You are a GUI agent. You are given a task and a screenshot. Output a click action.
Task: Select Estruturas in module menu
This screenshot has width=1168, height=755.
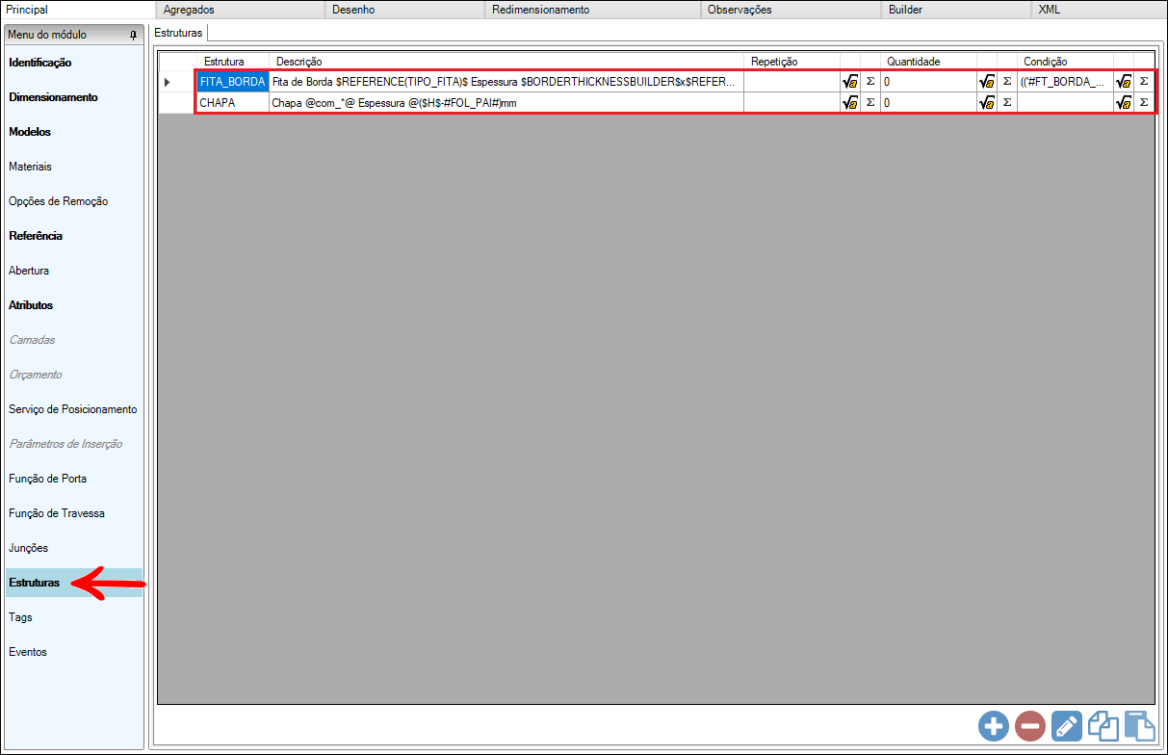pyautogui.click(x=74, y=583)
